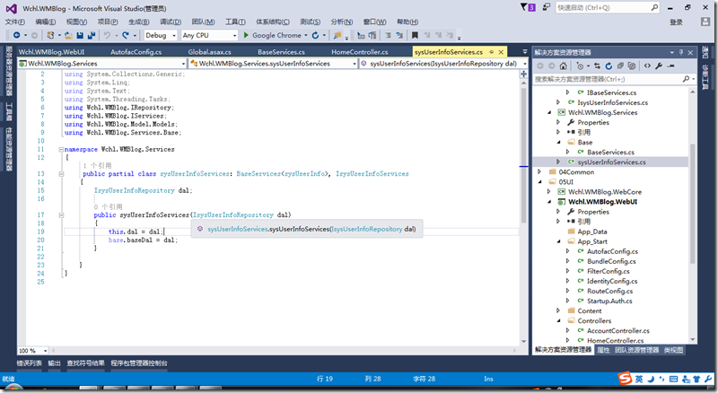Go to Solution Explorer home view
Viewport: 718px width, 393px height.
coord(564,66)
